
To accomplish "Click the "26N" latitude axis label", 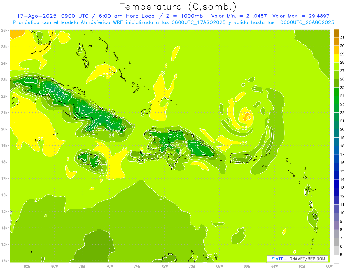I will click(x=4, y=30).
